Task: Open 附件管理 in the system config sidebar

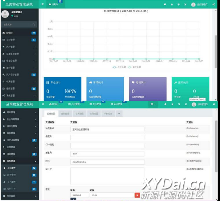Action: coord(20,175)
